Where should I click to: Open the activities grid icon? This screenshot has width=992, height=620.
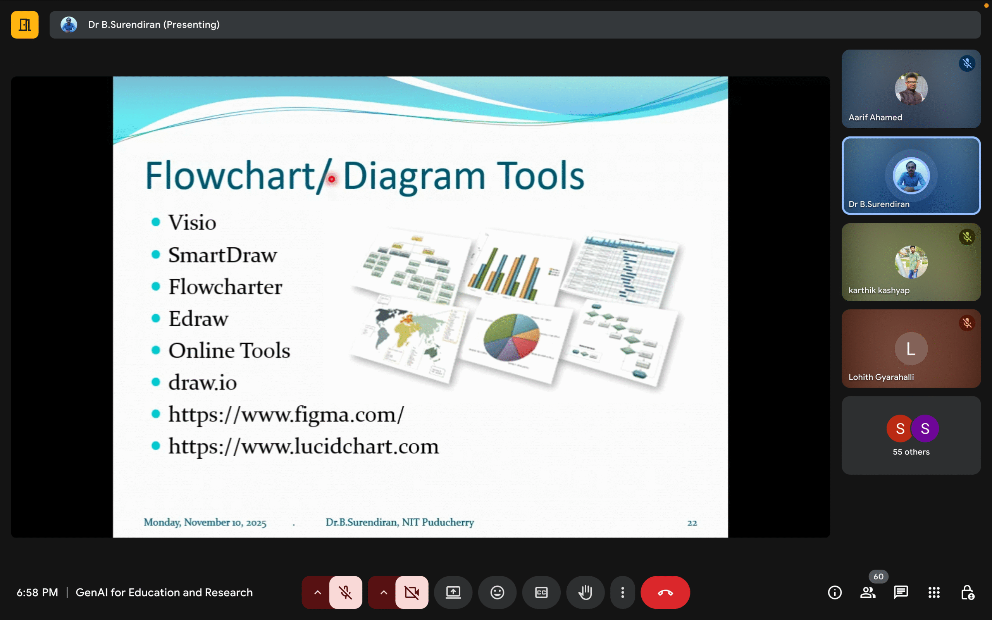(x=934, y=592)
